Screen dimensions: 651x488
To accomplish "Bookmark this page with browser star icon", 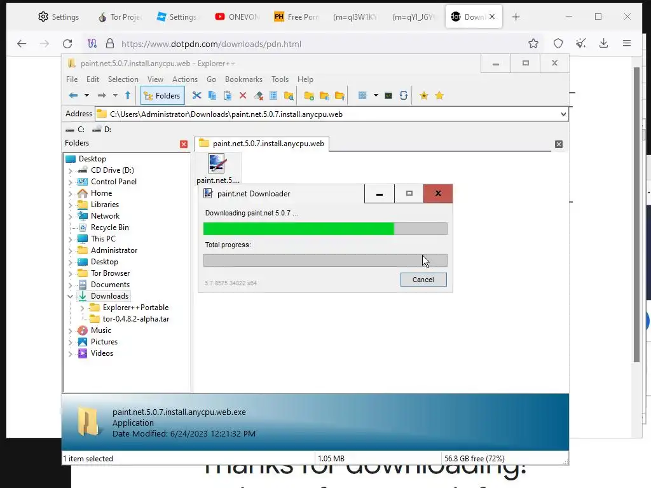I will point(533,43).
